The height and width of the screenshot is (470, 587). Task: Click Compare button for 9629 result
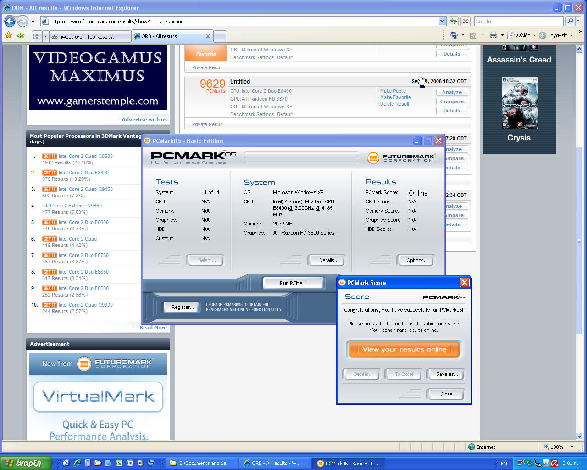(x=452, y=101)
